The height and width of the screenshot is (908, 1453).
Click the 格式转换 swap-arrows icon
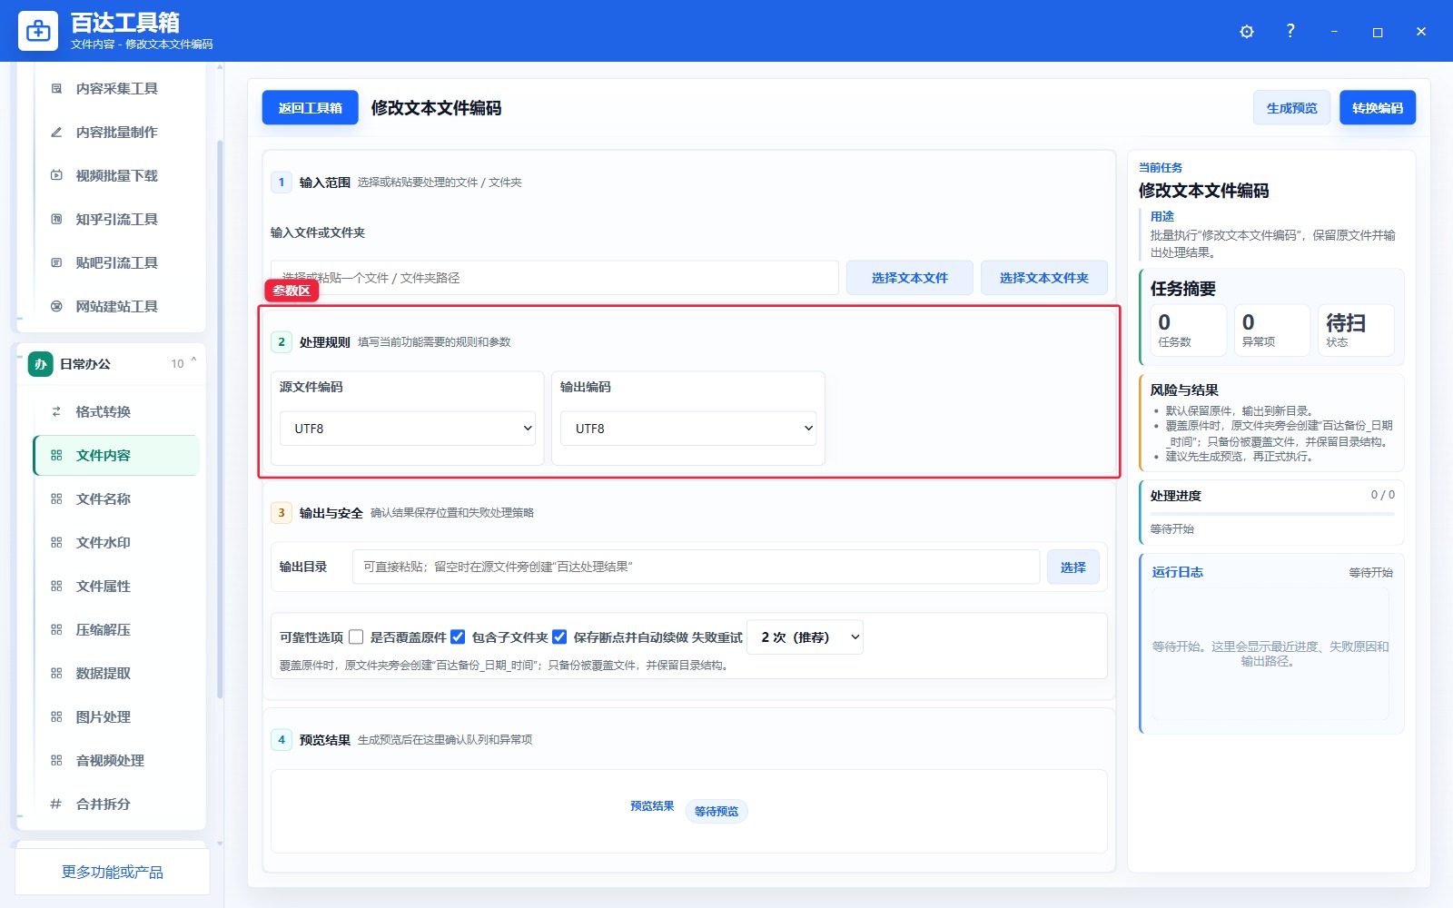[x=56, y=412]
